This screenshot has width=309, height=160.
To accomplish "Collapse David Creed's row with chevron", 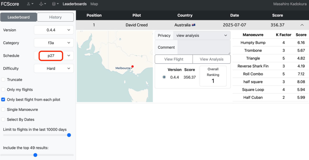I will click(x=302, y=25).
